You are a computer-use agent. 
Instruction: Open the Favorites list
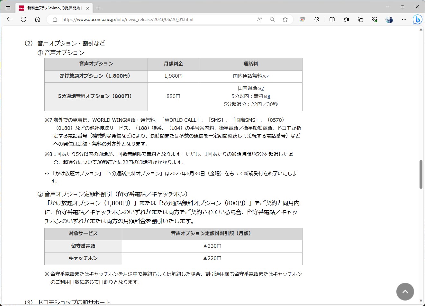[x=346, y=19]
